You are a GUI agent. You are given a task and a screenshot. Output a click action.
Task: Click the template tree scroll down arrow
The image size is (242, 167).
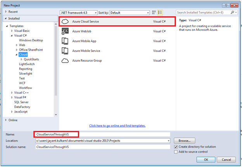(56, 115)
